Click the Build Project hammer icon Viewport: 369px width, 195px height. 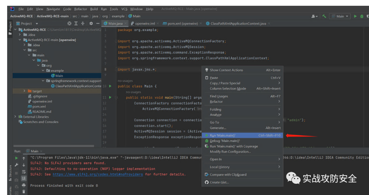pyautogui.click(x=324, y=16)
